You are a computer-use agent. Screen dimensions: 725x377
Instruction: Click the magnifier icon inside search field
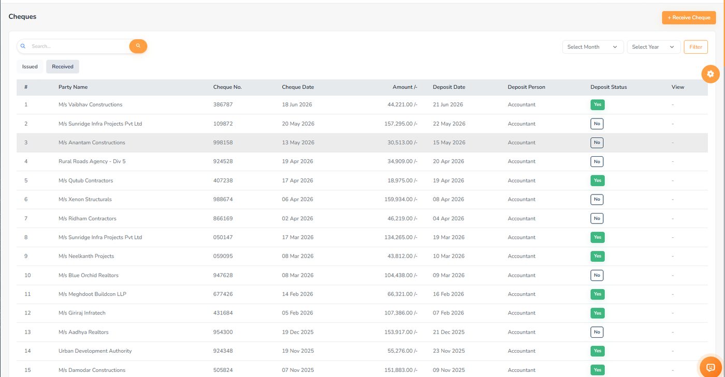(x=23, y=46)
